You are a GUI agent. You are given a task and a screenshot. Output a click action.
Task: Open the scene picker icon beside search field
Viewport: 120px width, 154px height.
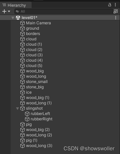pyautogui.click(x=116, y=11)
